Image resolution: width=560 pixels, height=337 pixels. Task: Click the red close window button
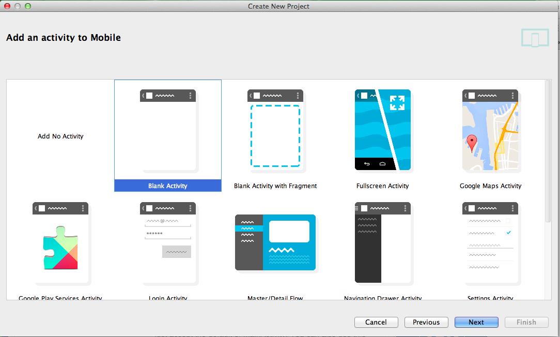7,6
